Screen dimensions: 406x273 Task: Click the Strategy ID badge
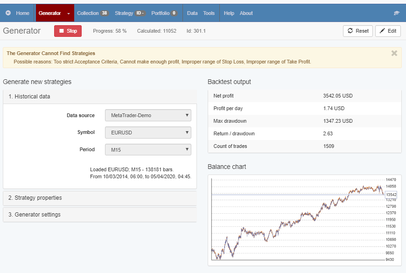point(140,13)
